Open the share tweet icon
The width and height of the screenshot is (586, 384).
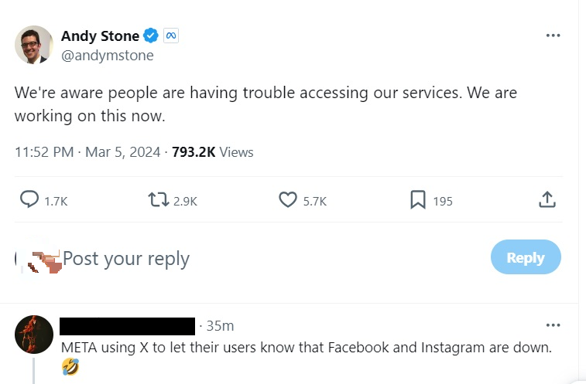547,199
